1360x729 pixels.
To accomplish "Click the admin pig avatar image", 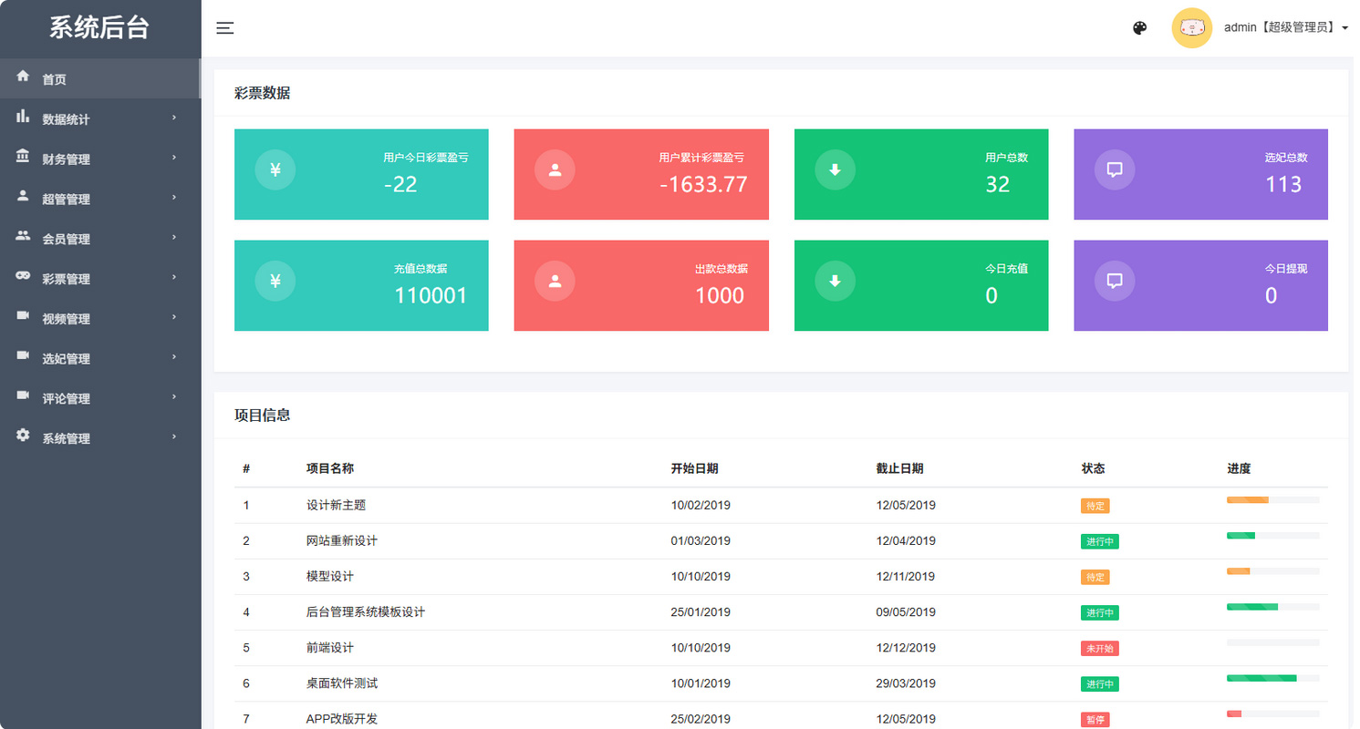I will [x=1191, y=28].
